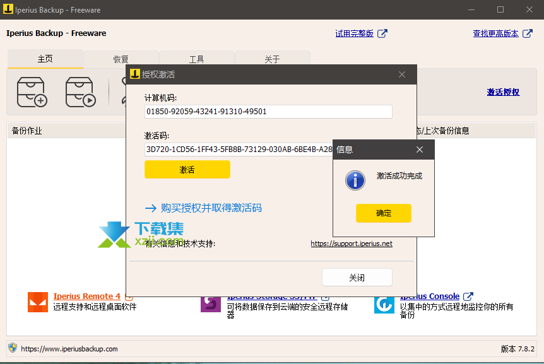Viewport: 544px width, 364px height.
Task: Click the external link icon beside 试用完整版
Action: click(382, 33)
